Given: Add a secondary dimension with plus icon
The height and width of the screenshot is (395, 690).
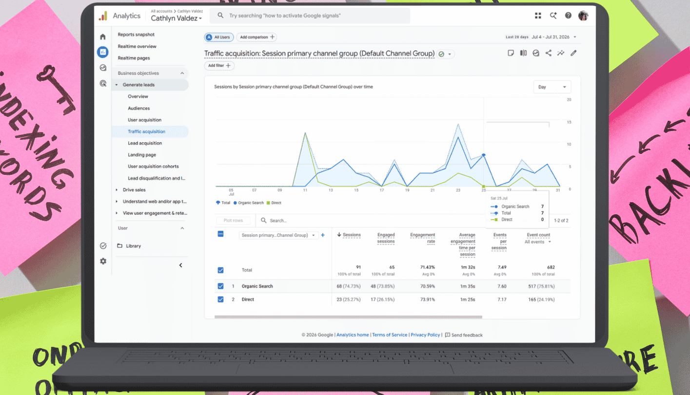Looking at the screenshot, I should point(323,235).
